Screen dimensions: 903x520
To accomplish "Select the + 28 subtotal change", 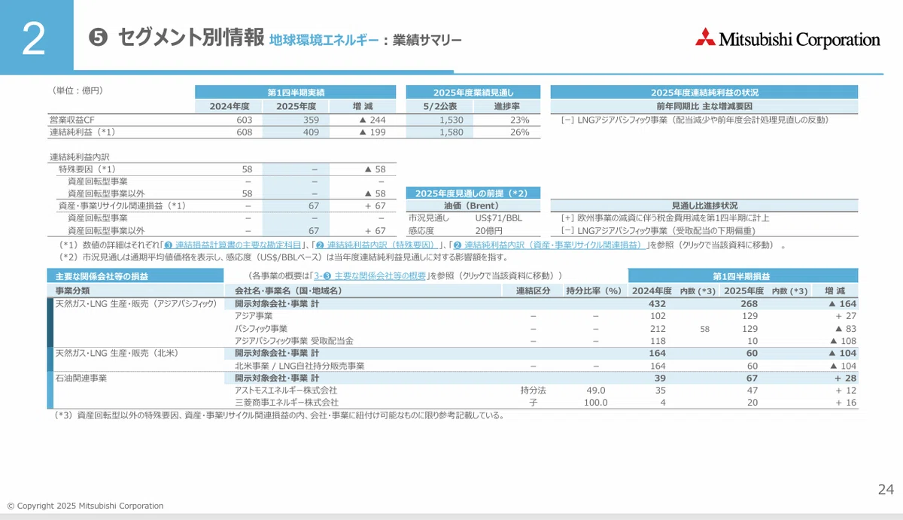I will tap(845, 378).
